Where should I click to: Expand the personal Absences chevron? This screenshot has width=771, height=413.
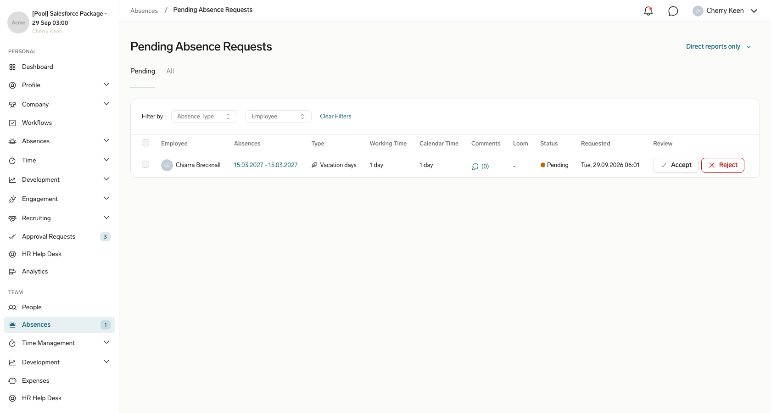coord(106,140)
